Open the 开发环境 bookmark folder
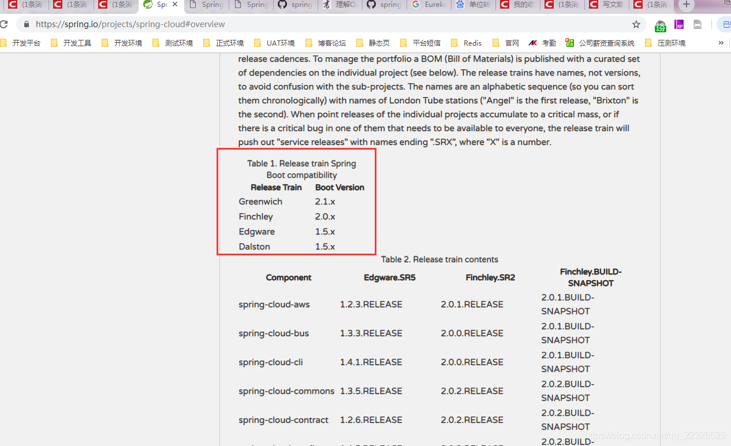This screenshot has height=446, width=731. pyautogui.click(x=122, y=43)
